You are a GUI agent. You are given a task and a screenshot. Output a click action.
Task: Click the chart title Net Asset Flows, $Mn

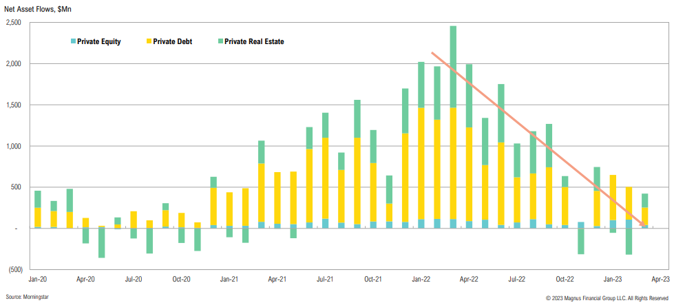(39, 7)
